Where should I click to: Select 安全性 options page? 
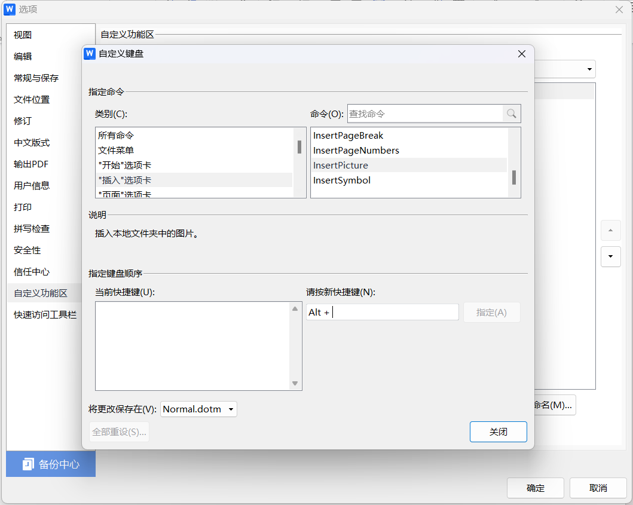tap(27, 250)
